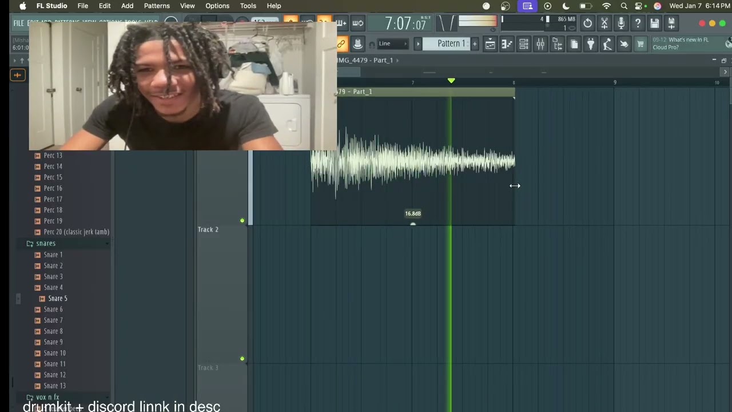The height and width of the screenshot is (412, 732).
Task: Click the microphone recording icon
Action: (x=621, y=23)
